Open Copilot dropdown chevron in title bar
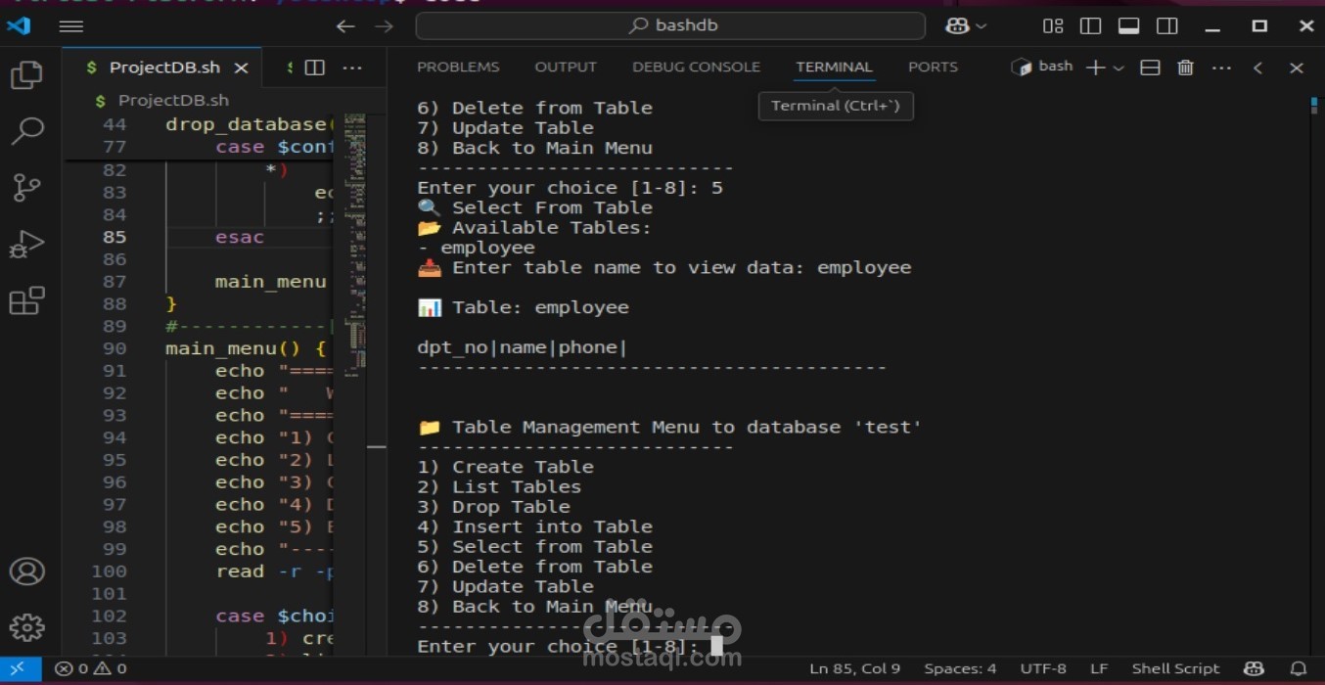 click(x=982, y=26)
